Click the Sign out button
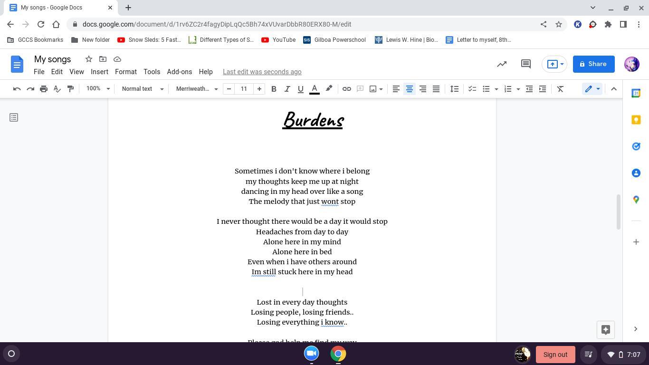The height and width of the screenshot is (365, 649). click(x=555, y=355)
